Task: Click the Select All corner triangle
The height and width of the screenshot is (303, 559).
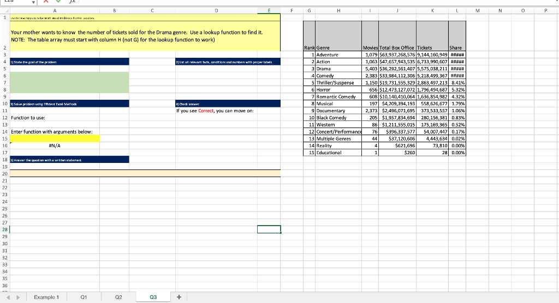Action: pyautogui.click(x=7, y=11)
